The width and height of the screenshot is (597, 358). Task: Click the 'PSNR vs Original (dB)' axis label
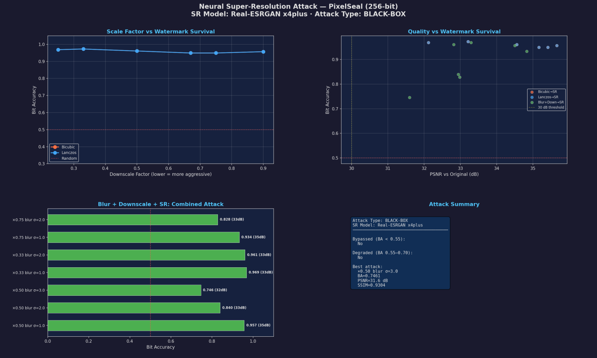tap(454, 175)
